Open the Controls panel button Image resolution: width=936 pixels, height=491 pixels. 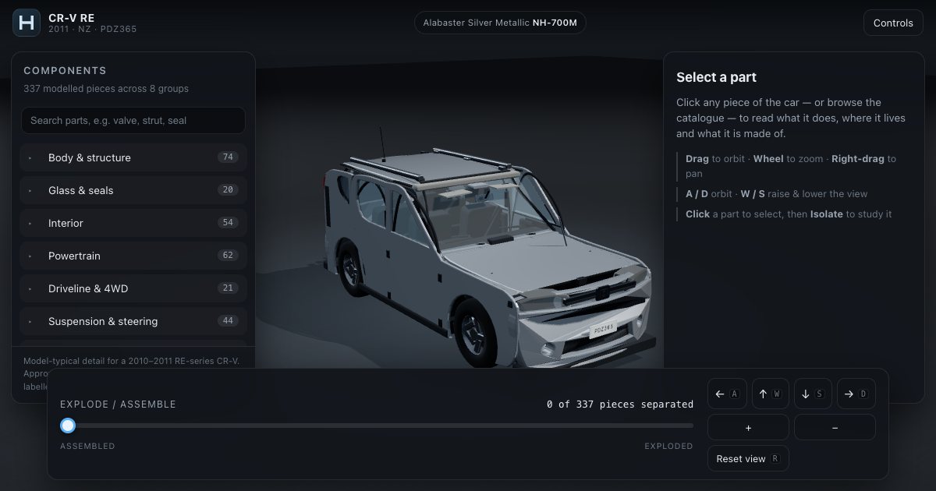tap(893, 23)
